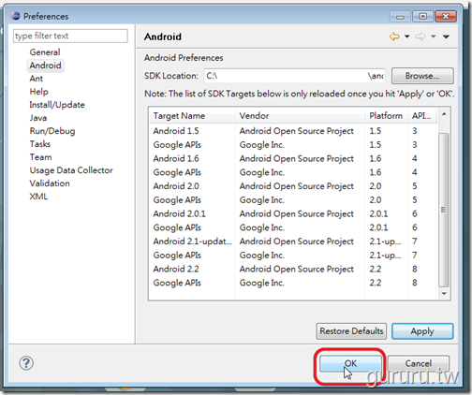Image resolution: width=472 pixels, height=395 pixels.
Task: Select Google APIs row with platform 2.0.1
Action: [x=293, y=227]
